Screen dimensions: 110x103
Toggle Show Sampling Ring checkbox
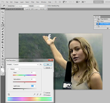pos(47,6)
